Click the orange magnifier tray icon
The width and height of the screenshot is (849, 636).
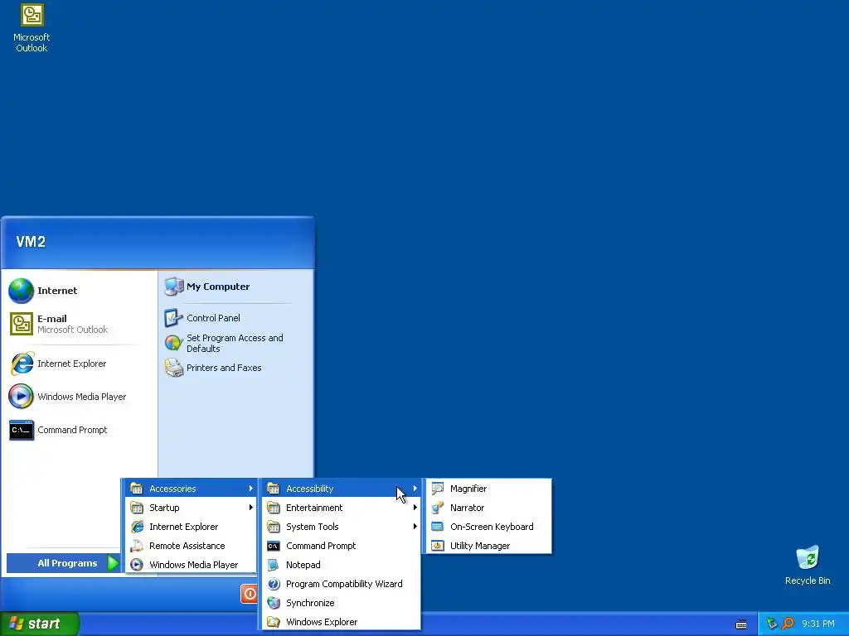click(x=788, y=624)
